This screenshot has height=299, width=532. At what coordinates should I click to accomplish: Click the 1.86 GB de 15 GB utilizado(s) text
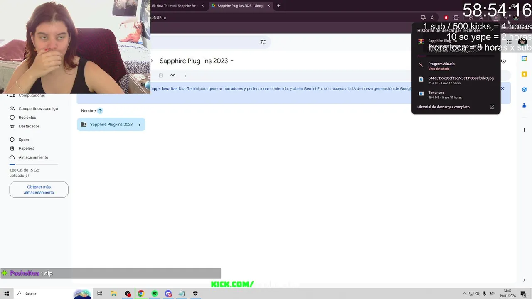(24, 173)
